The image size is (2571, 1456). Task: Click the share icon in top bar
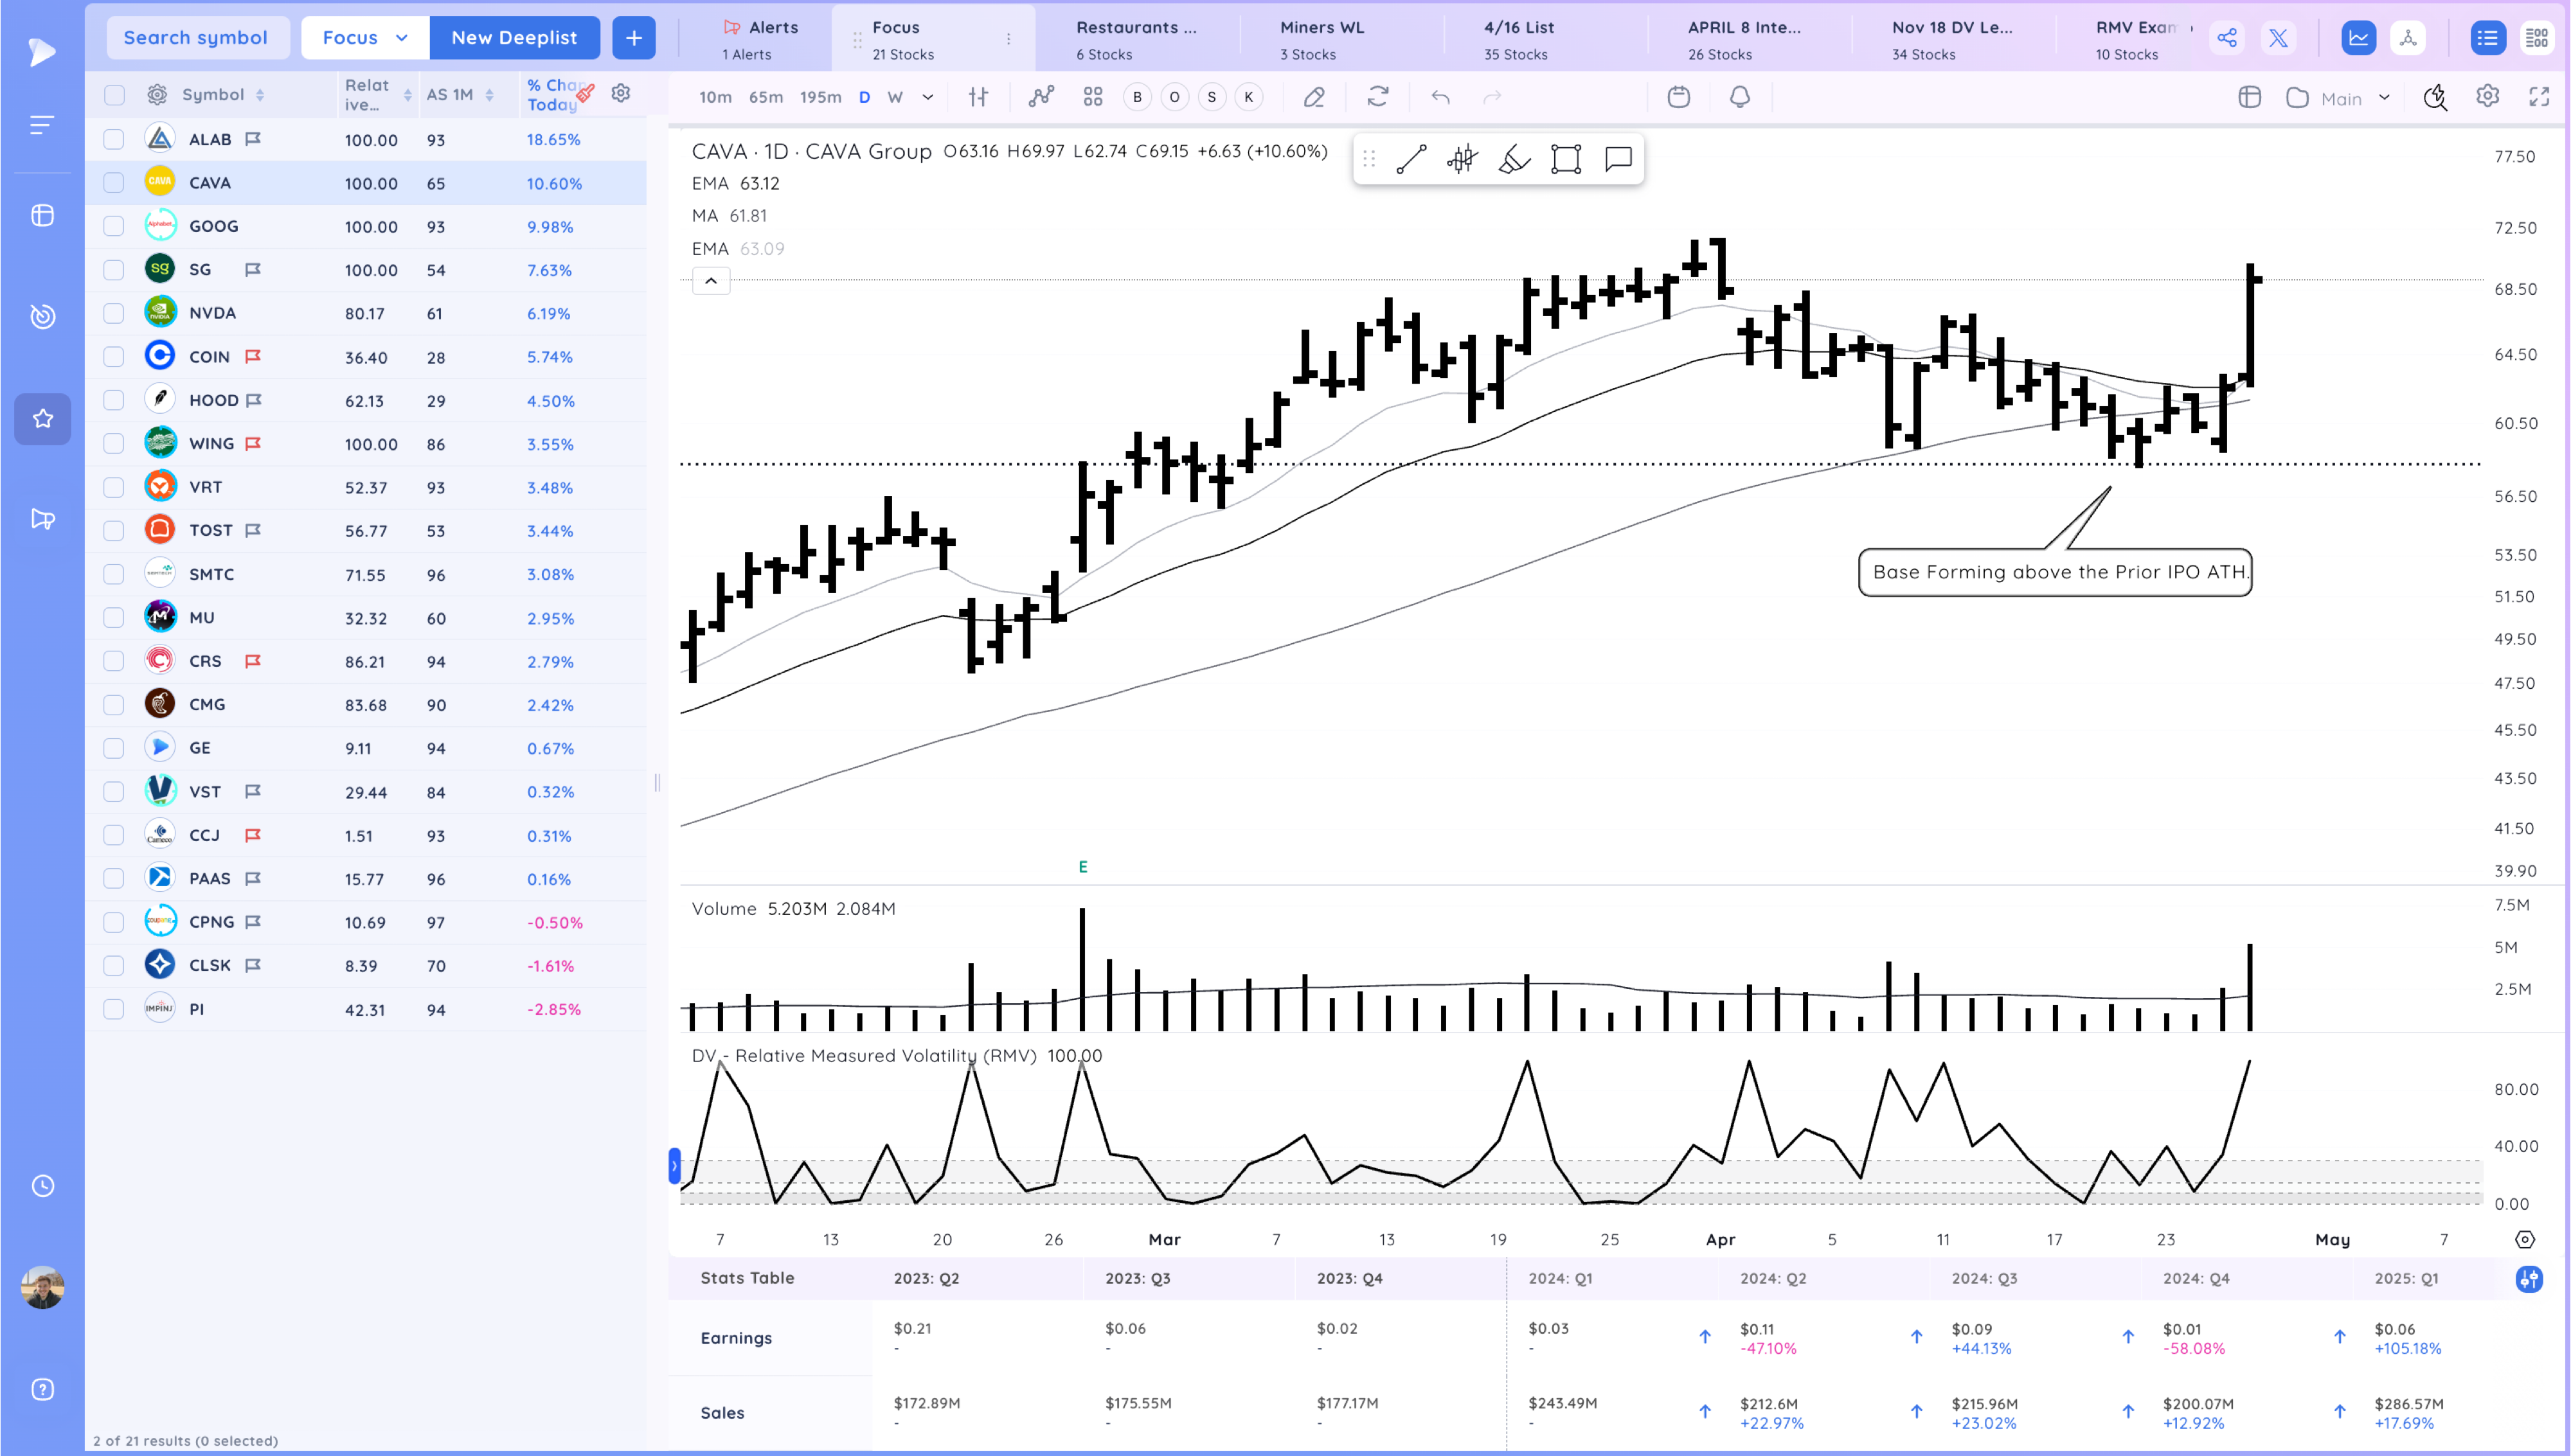(2227, 38)
